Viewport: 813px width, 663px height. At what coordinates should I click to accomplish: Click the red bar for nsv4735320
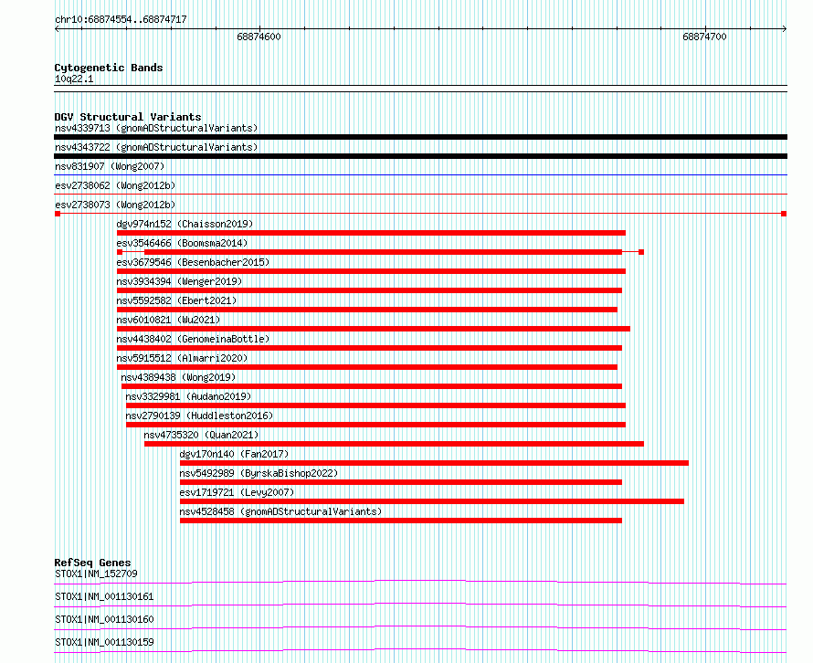394,444
